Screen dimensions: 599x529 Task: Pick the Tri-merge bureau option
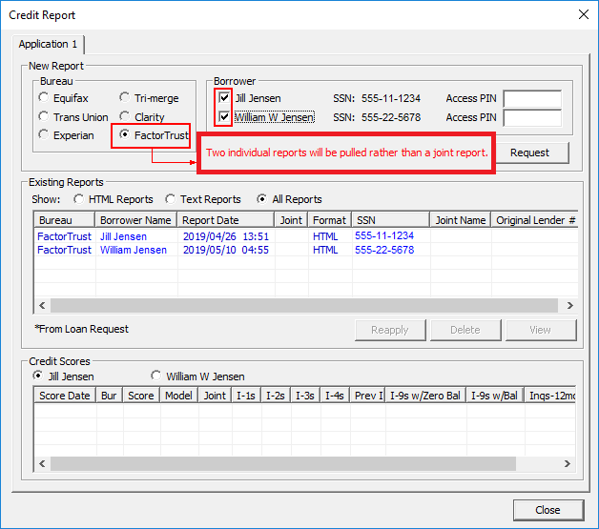[x=125, y=97]
